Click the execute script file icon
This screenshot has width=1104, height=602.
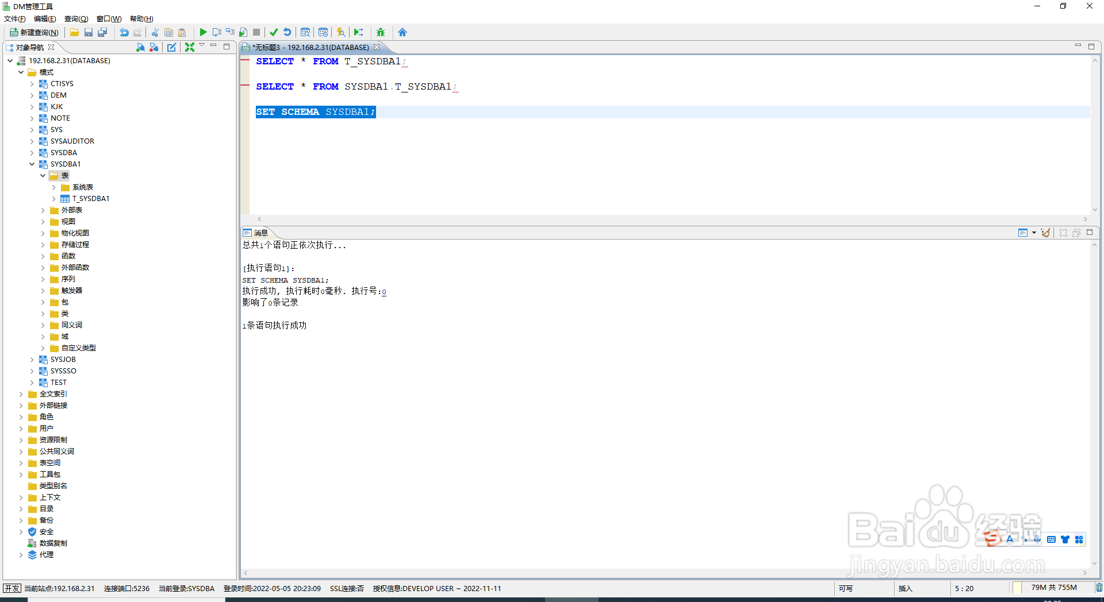pos(243,33)
